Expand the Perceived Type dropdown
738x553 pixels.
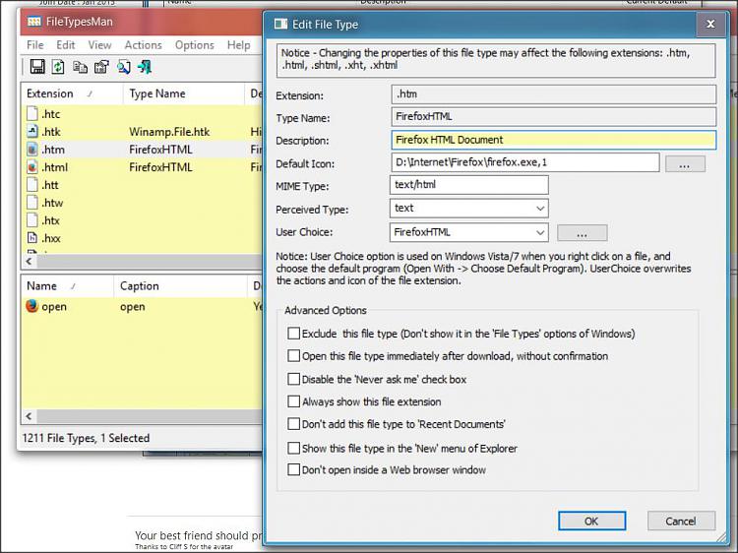click(540, 209)
